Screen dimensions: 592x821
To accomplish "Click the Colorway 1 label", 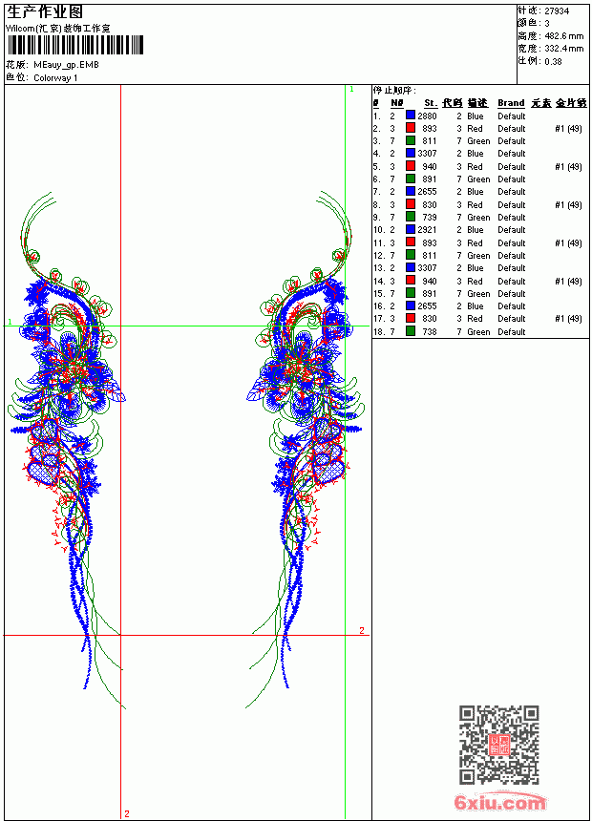I will point(55,78).
